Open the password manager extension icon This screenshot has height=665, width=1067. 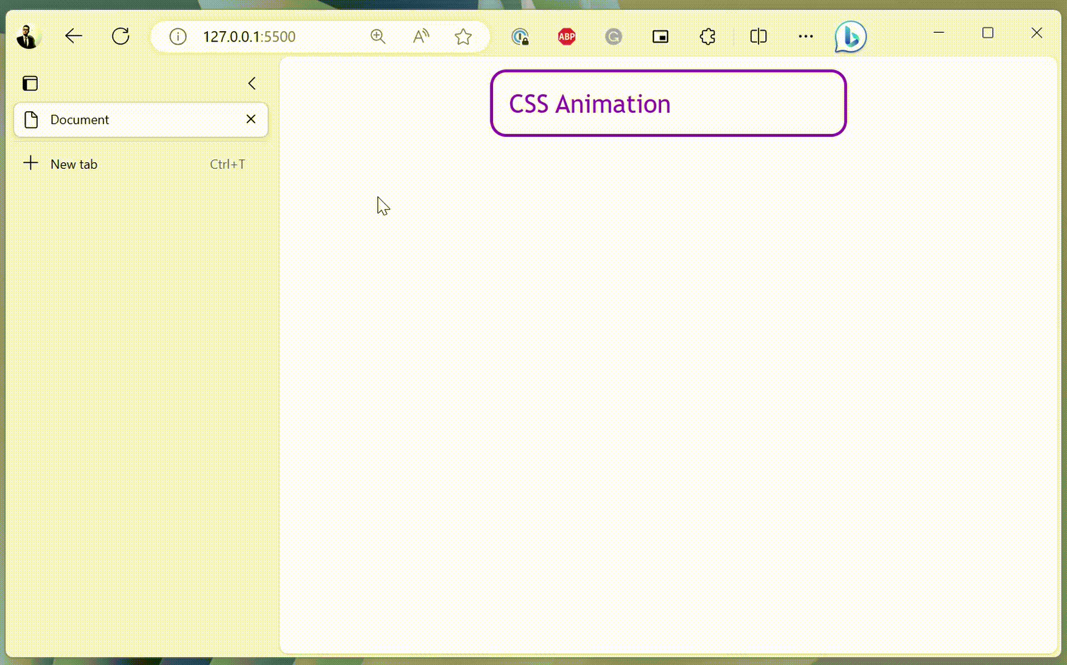(520, 37)
